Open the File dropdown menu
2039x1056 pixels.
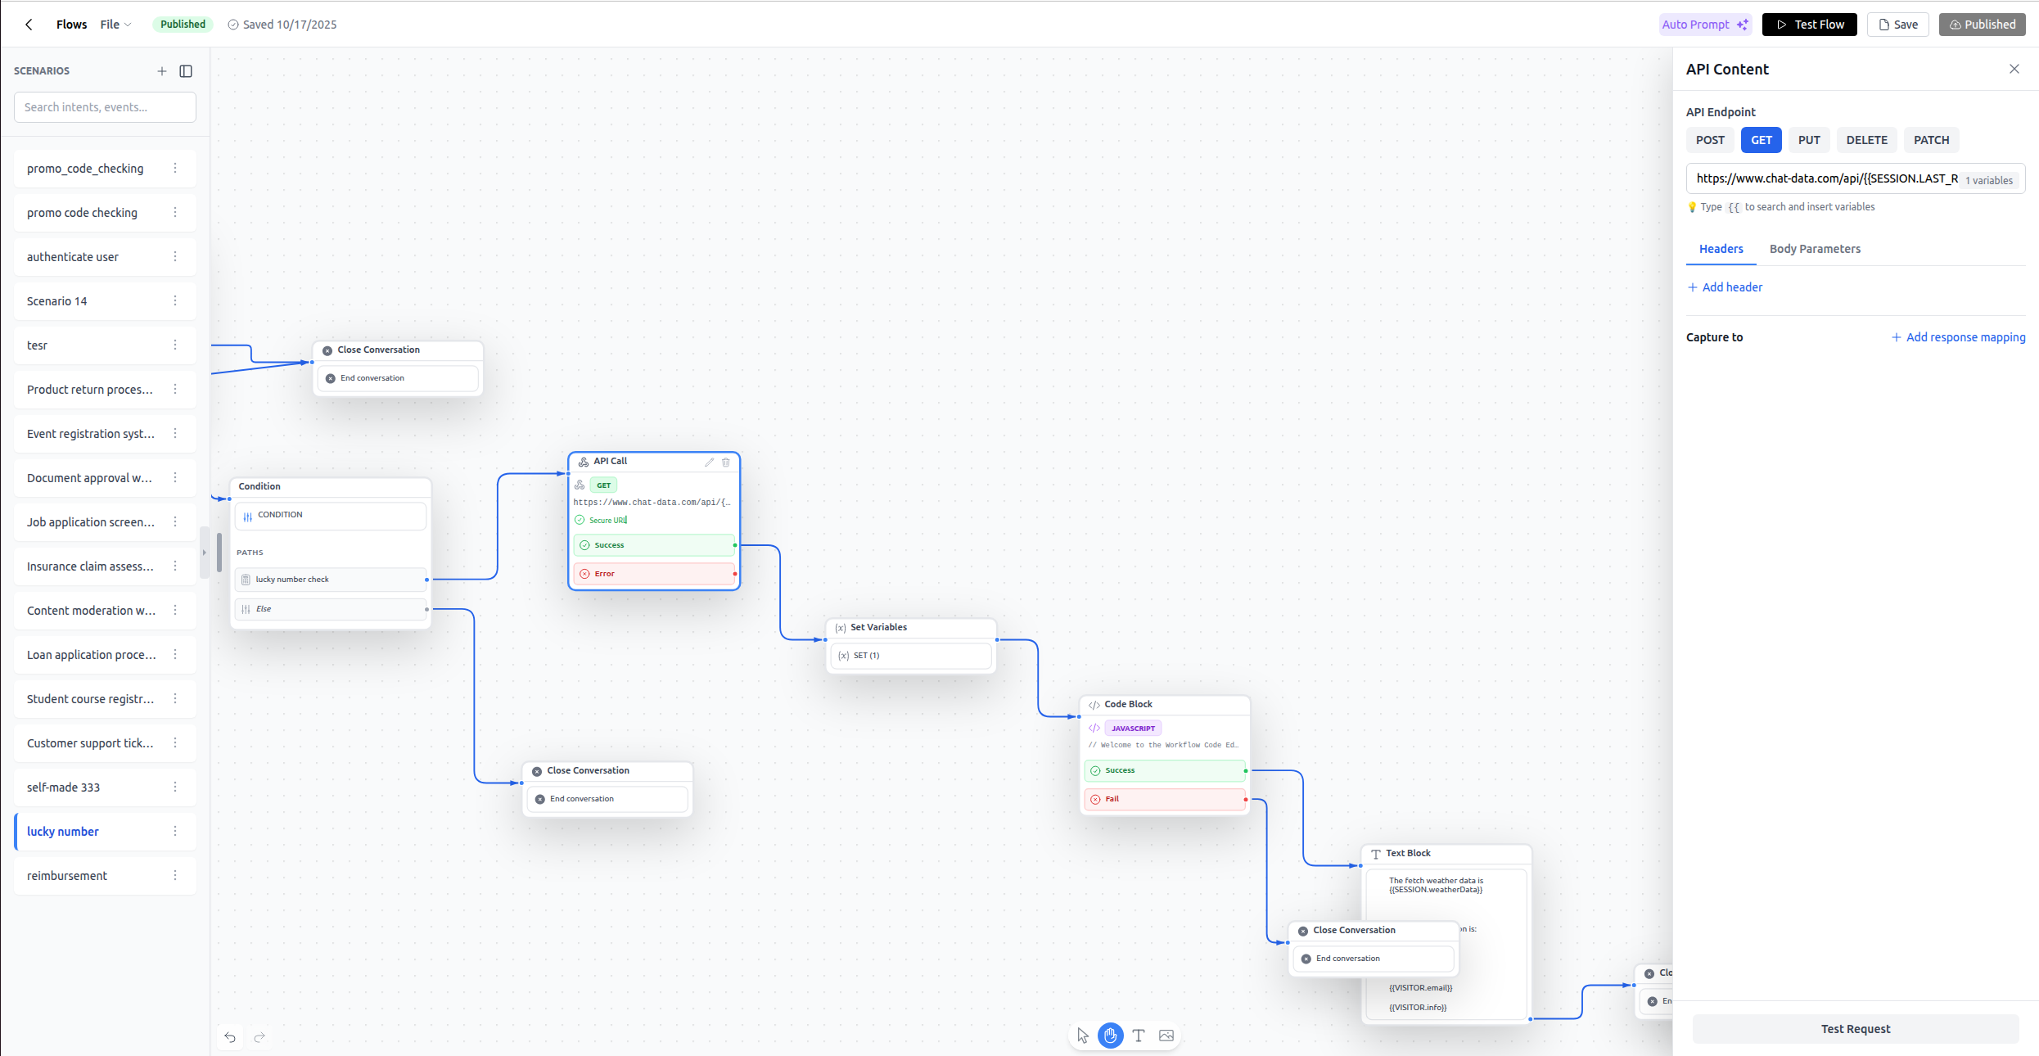pos(115,25)
